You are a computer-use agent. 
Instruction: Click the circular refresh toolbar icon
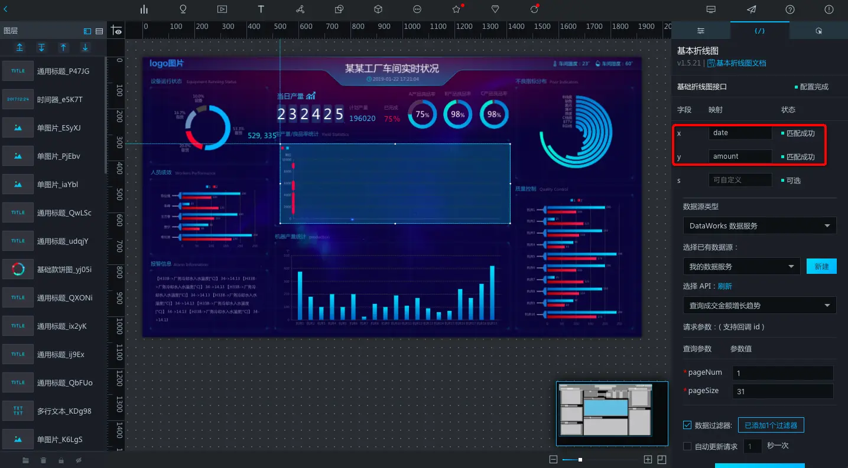point(534,9)
